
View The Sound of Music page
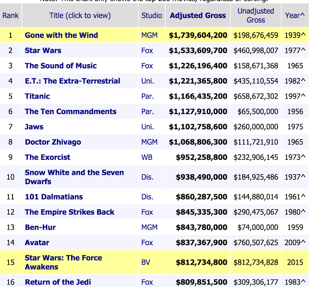(61, 66)
